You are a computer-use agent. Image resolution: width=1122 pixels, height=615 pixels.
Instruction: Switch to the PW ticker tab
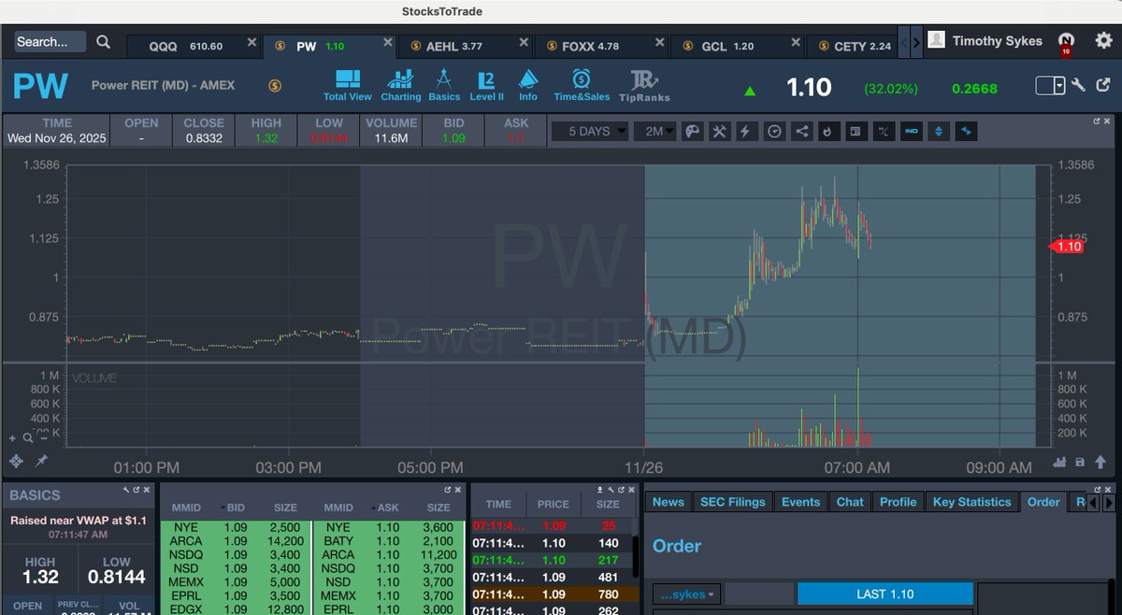(x=328, y=46)
